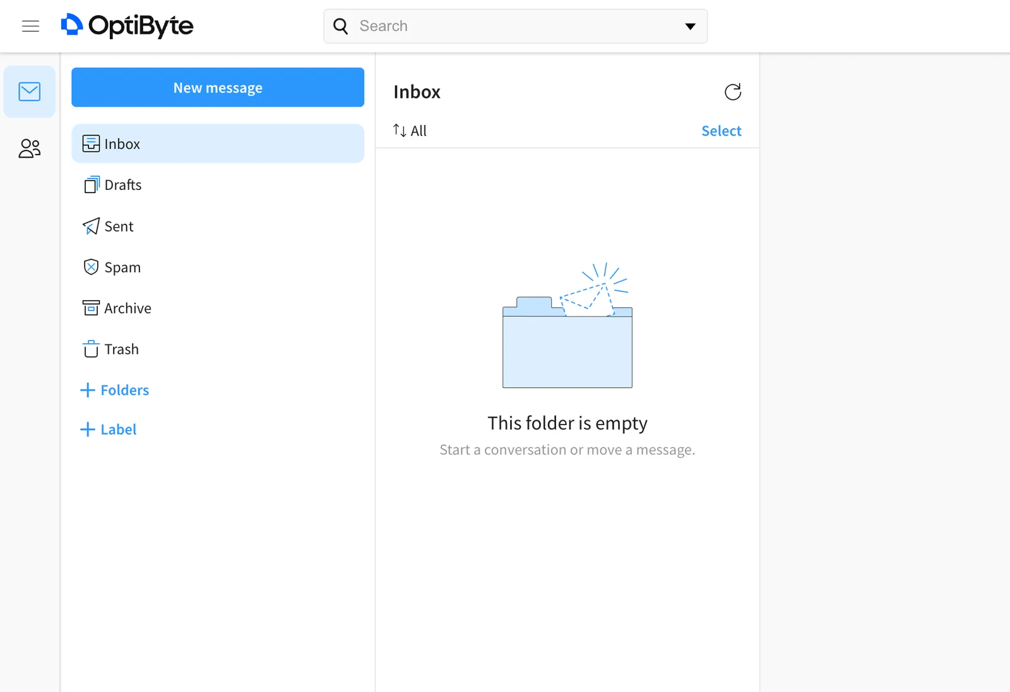The image size is (1010, 692).
Task: Open the Sent folder
Action: tap(218, 226)
